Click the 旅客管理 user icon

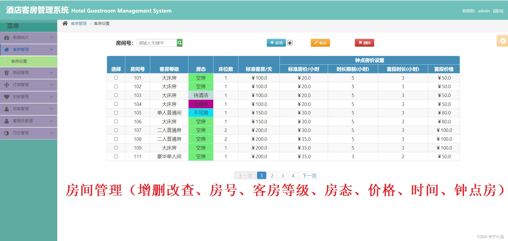coord(7,109)
